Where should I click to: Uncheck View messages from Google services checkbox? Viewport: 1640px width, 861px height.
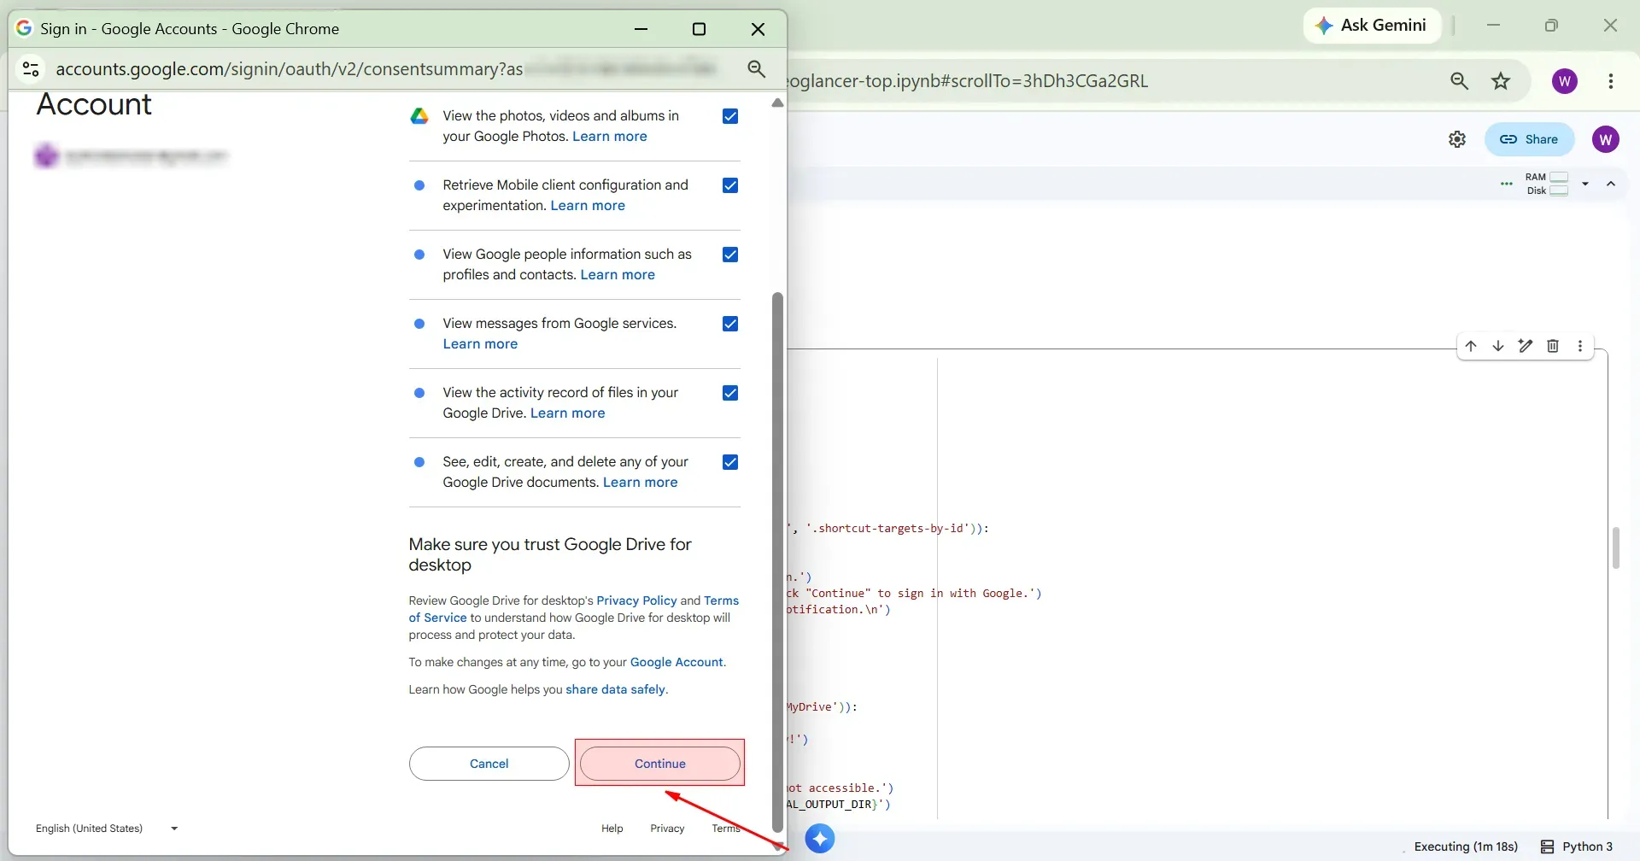tap(730, 324)
